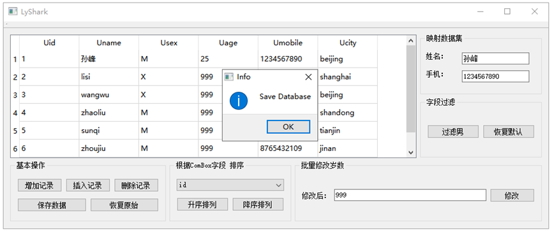This screenshot has height=232, width=552.
Task: Click the table scrollbar down arrow
Action: (410, 152)
